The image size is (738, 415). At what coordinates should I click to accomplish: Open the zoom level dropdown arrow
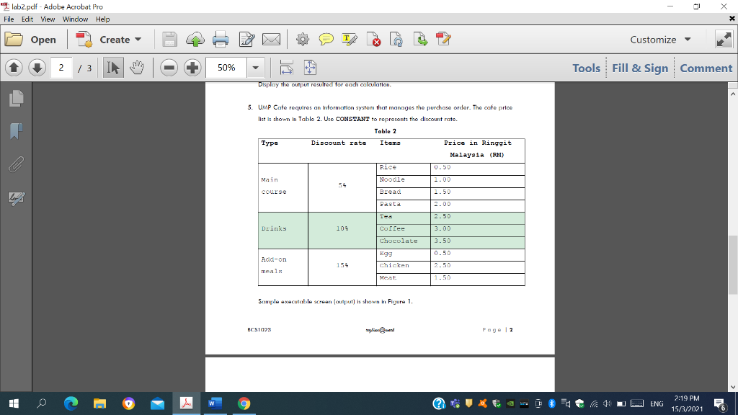256,68
